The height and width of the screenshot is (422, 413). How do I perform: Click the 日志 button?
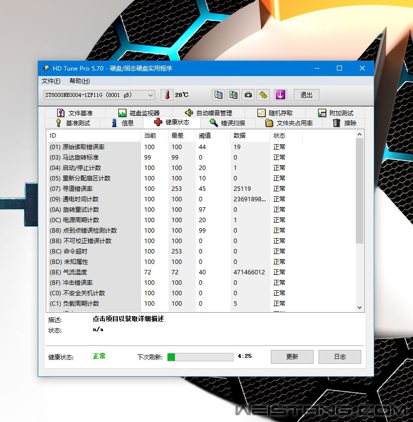coord(340,356)
